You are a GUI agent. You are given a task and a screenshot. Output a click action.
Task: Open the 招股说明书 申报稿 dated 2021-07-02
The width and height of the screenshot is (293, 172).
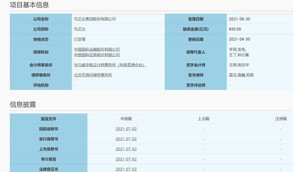coord(126,129)
